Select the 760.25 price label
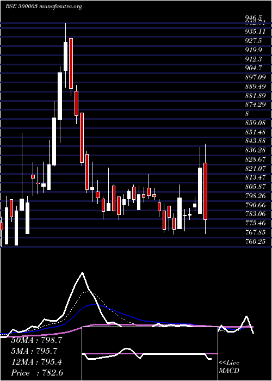The height and width of the screenshot is (381, 272). pyautogui.click(x=255, y=242)
